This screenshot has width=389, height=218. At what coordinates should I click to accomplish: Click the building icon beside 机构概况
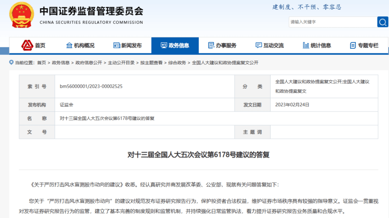(x=70, y=45)
